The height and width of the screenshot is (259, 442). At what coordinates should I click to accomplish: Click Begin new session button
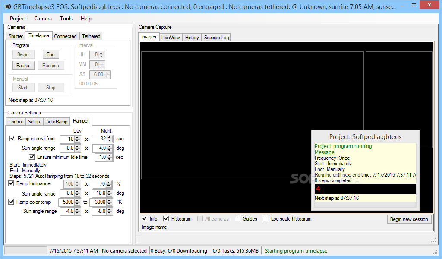(x=409, y=219)
